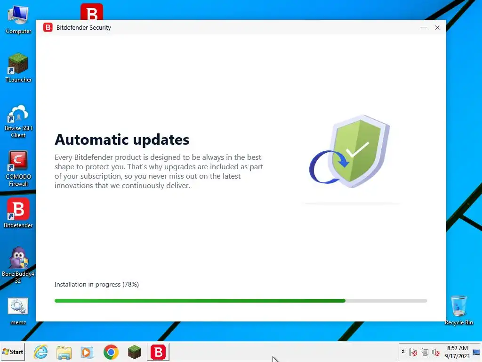This screenshot has height=362, width=482.
Task: Click the Bitdefender Security title text
Action: 84,27
